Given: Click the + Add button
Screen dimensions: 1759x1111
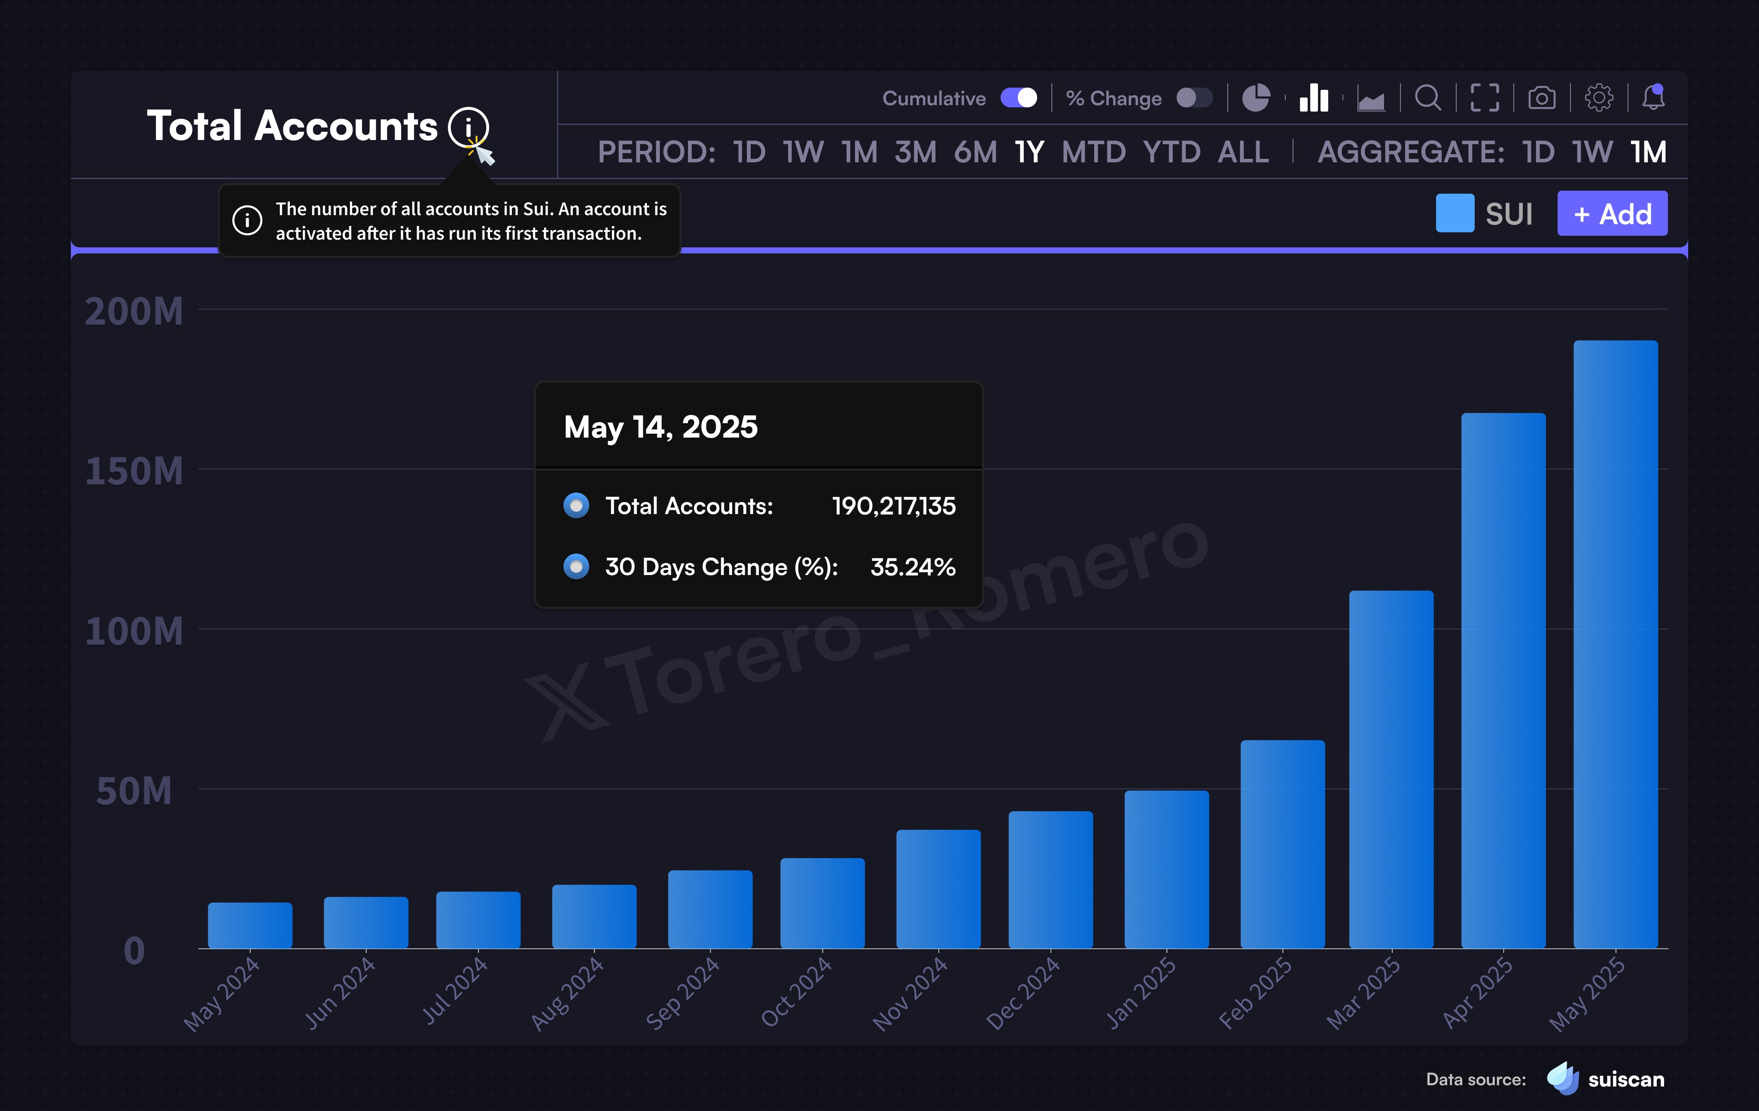Looking at the screenshot, I should (1612, 214).
